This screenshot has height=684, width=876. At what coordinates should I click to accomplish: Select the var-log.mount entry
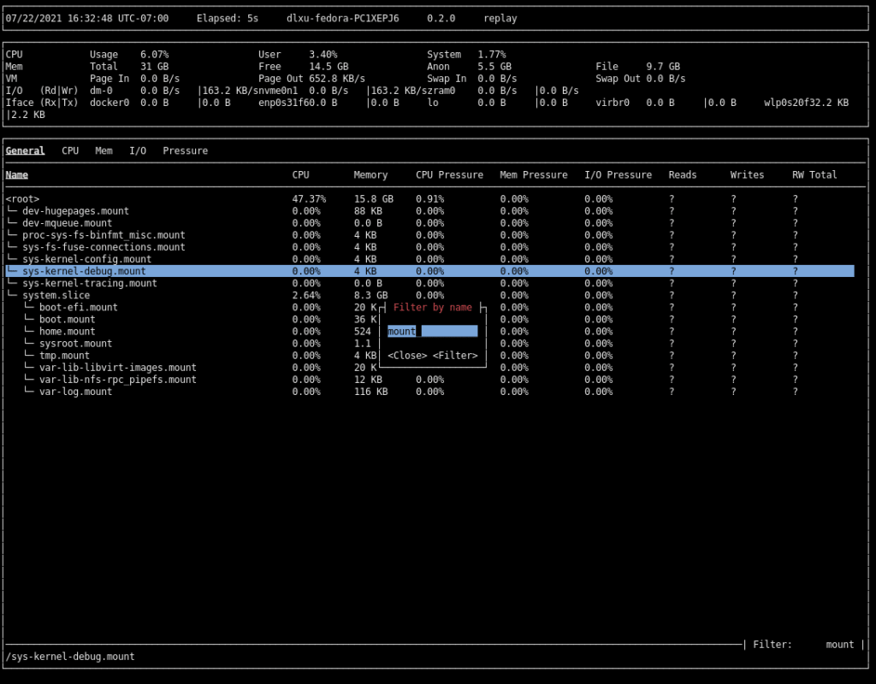point(75,392)
